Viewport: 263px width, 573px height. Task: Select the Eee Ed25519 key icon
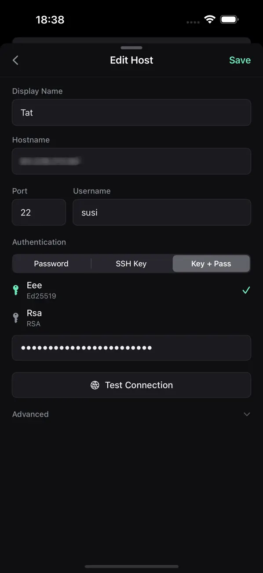coord(15,290)
